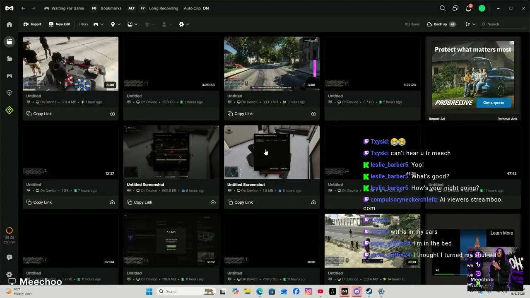Toggle Auto Clip ON switch

click(196, 8)
